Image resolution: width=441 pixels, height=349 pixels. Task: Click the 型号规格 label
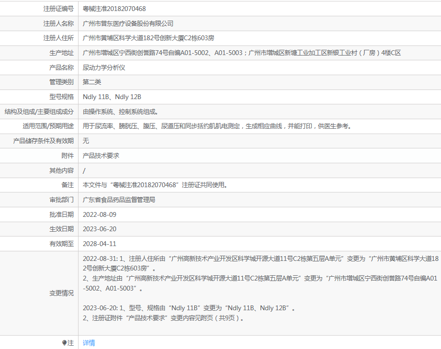tap(62, 97)
